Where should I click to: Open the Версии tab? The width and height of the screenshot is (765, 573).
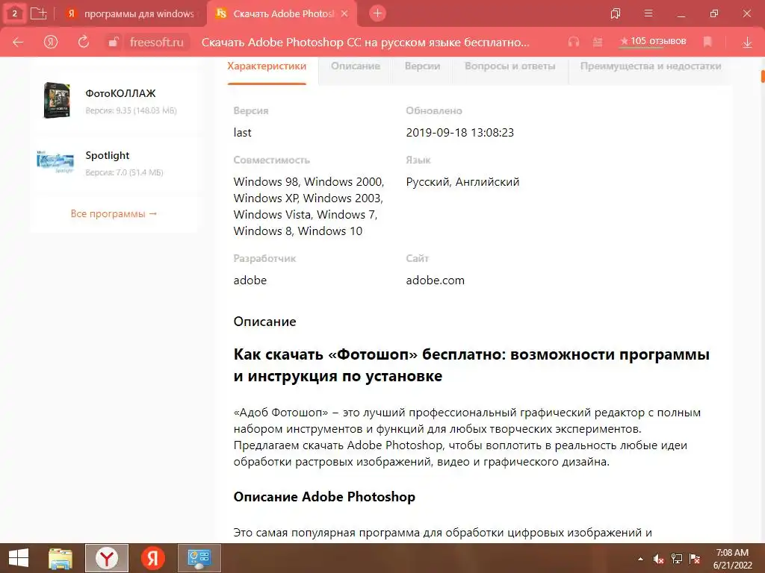coord(423,66)
